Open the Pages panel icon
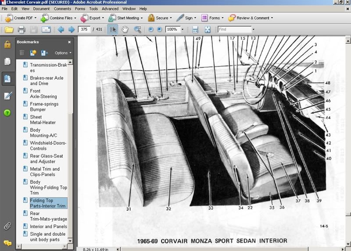Image resolution: width=351 pixels, height=251 pixels. pyautogui.click(x=7, y=61)
